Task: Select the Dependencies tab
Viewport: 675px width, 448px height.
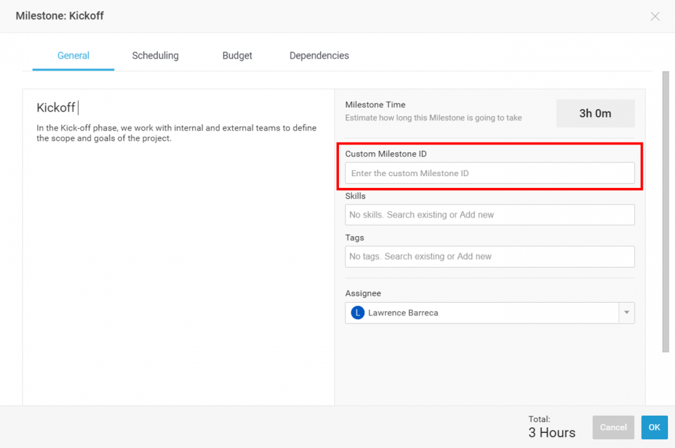Action: click(x=319, y=56)
